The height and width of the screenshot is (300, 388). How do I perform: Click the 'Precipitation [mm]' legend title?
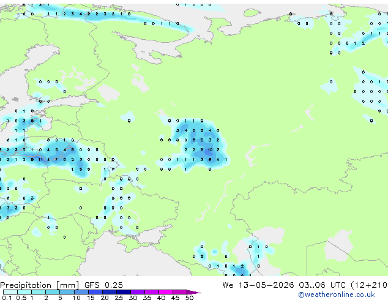tap(40, 285)
